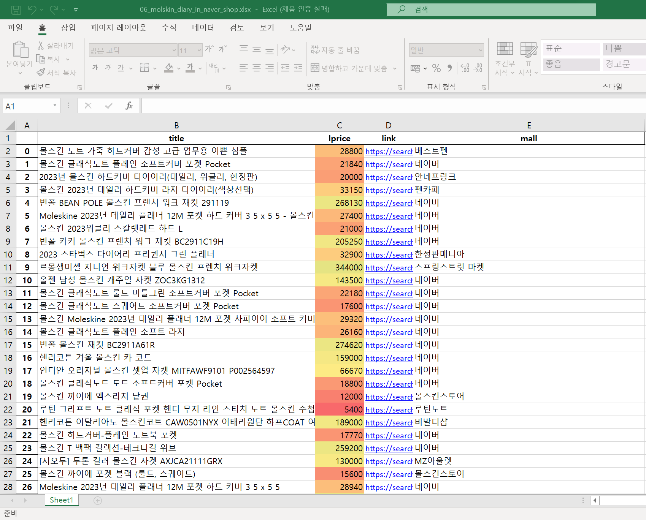Open the font name dropdown (맑은 고딕)
646x520 pixels.
click(x=174, y=50)
